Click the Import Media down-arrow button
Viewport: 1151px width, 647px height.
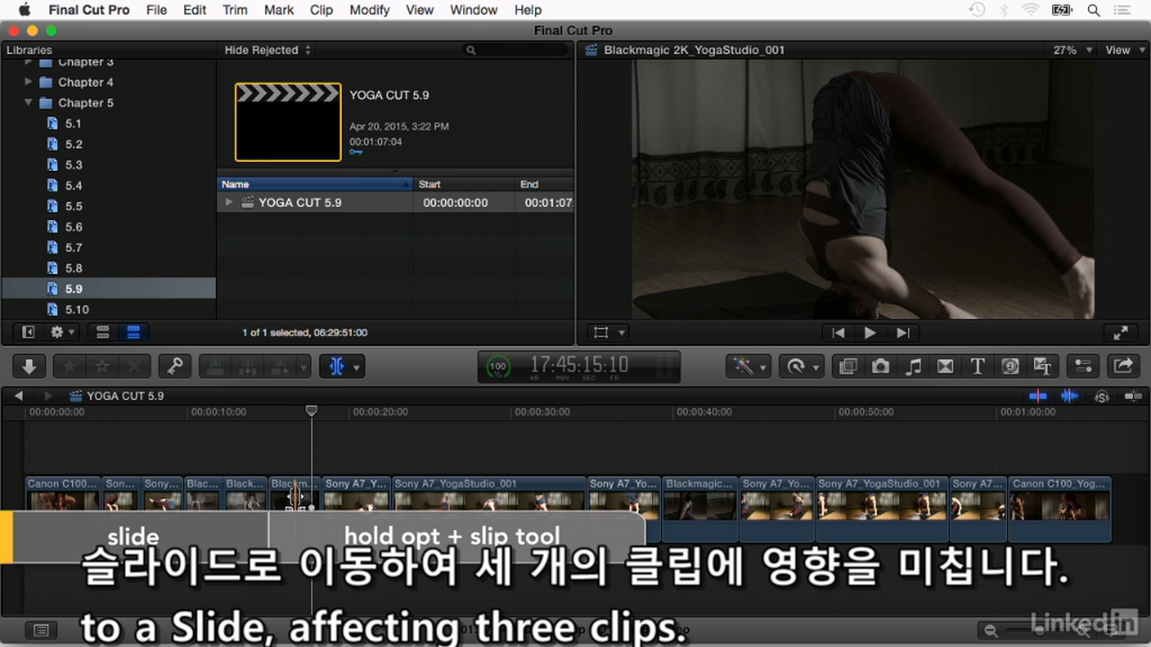click(x=29, y=367)
